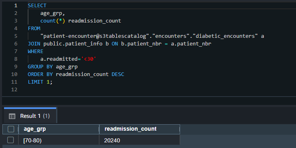The image size is (296, 148).
Task: Tick the checkbox for the [70-80) row
Action: coord(10,140)
